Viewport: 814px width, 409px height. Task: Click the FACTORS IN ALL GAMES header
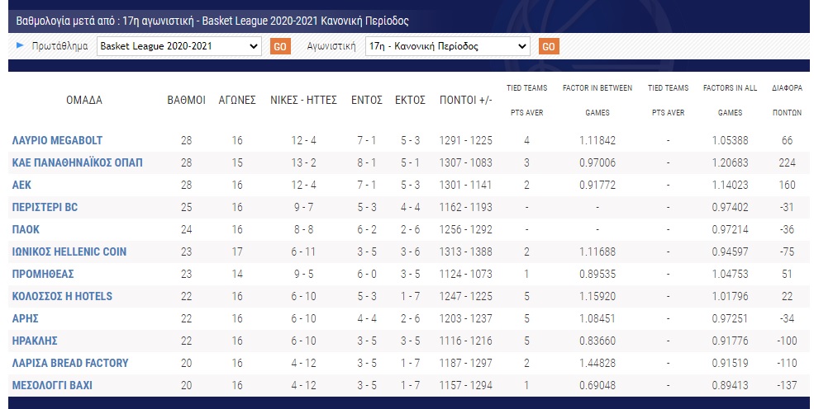pos(730,100)
